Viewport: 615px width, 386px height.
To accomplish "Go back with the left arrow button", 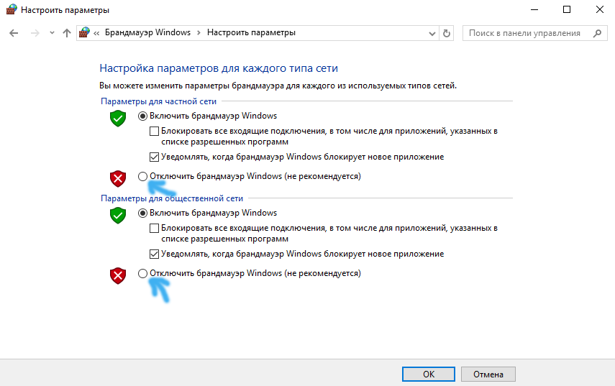I will (x=14, y=33).
